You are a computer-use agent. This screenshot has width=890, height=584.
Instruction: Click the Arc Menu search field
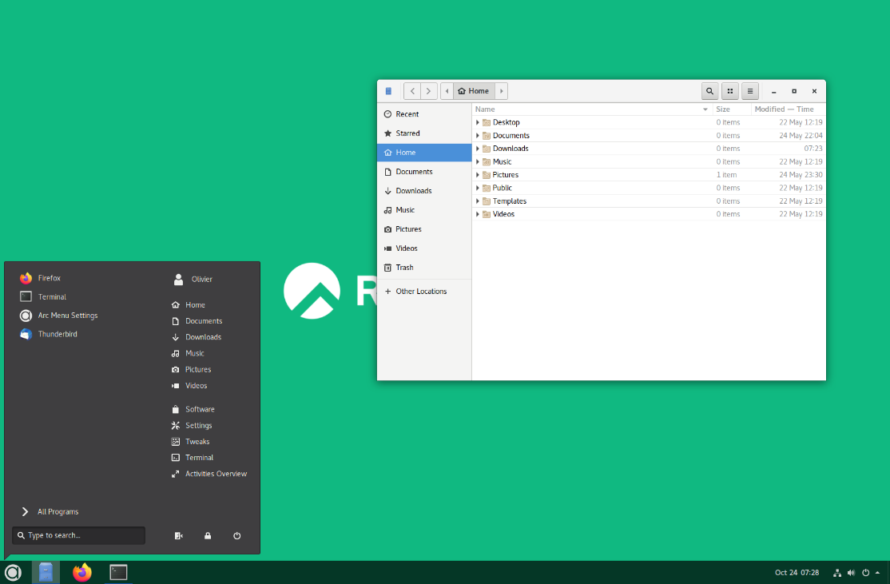(77, 535)
